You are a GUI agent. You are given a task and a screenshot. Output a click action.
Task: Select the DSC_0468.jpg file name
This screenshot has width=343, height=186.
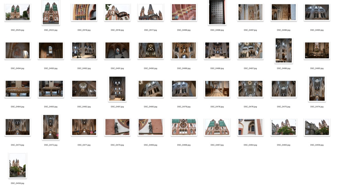click(x=184, y=145)
